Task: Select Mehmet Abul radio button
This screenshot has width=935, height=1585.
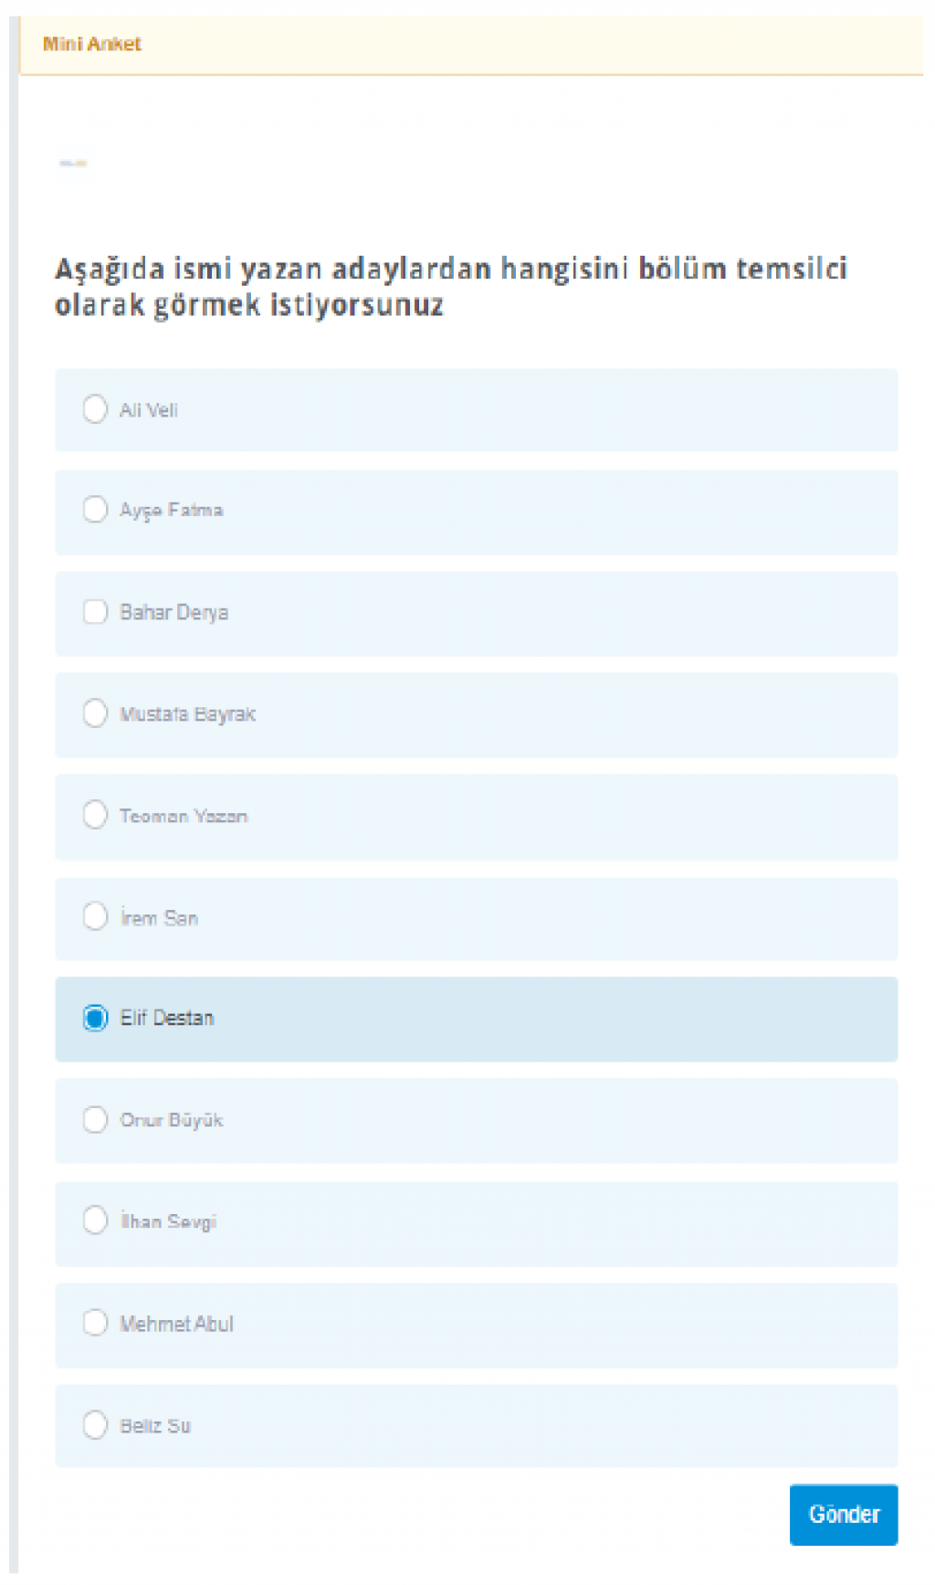Action: point(95,1323)
